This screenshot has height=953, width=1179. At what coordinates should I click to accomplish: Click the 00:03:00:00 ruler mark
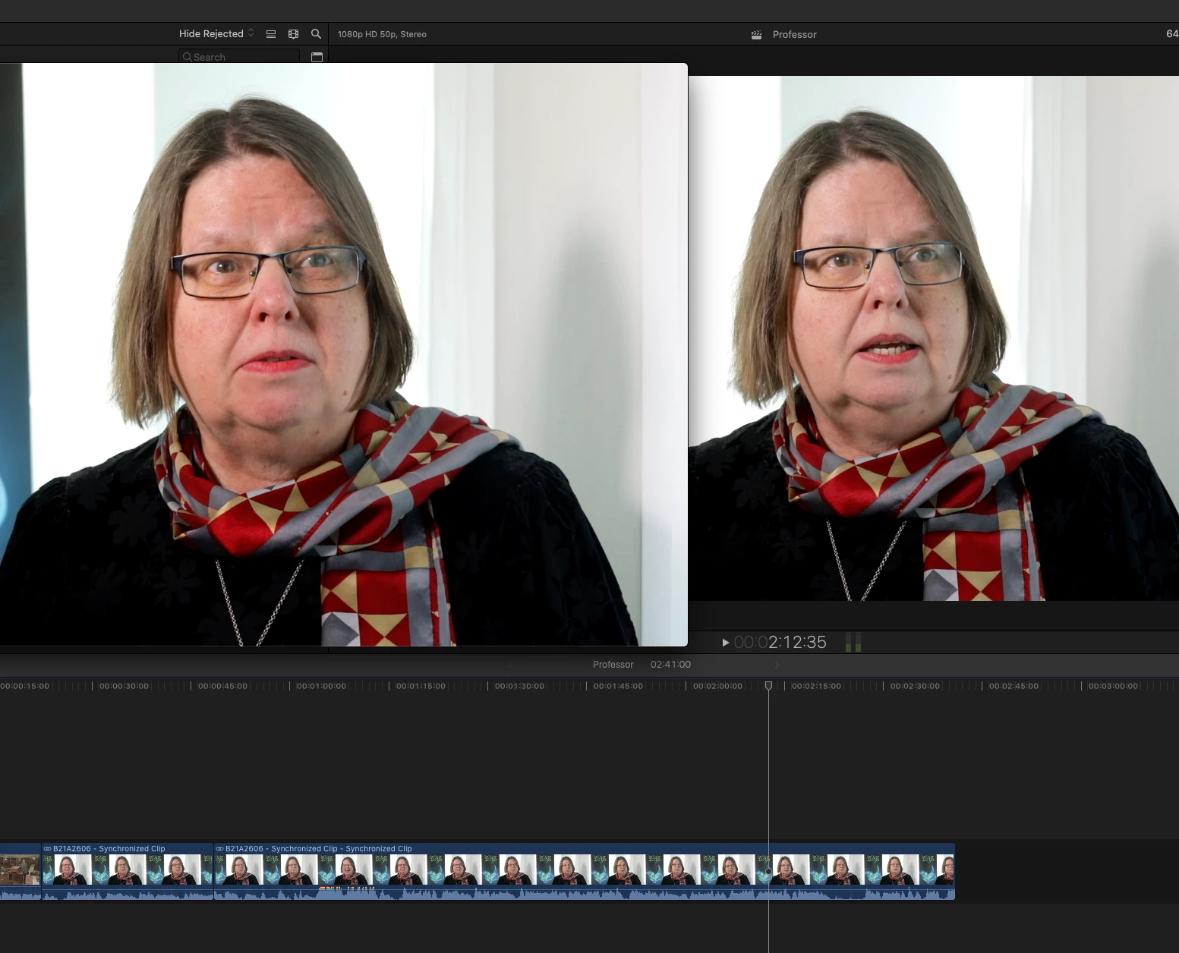pyautogui.click(x=1113, y=686)
